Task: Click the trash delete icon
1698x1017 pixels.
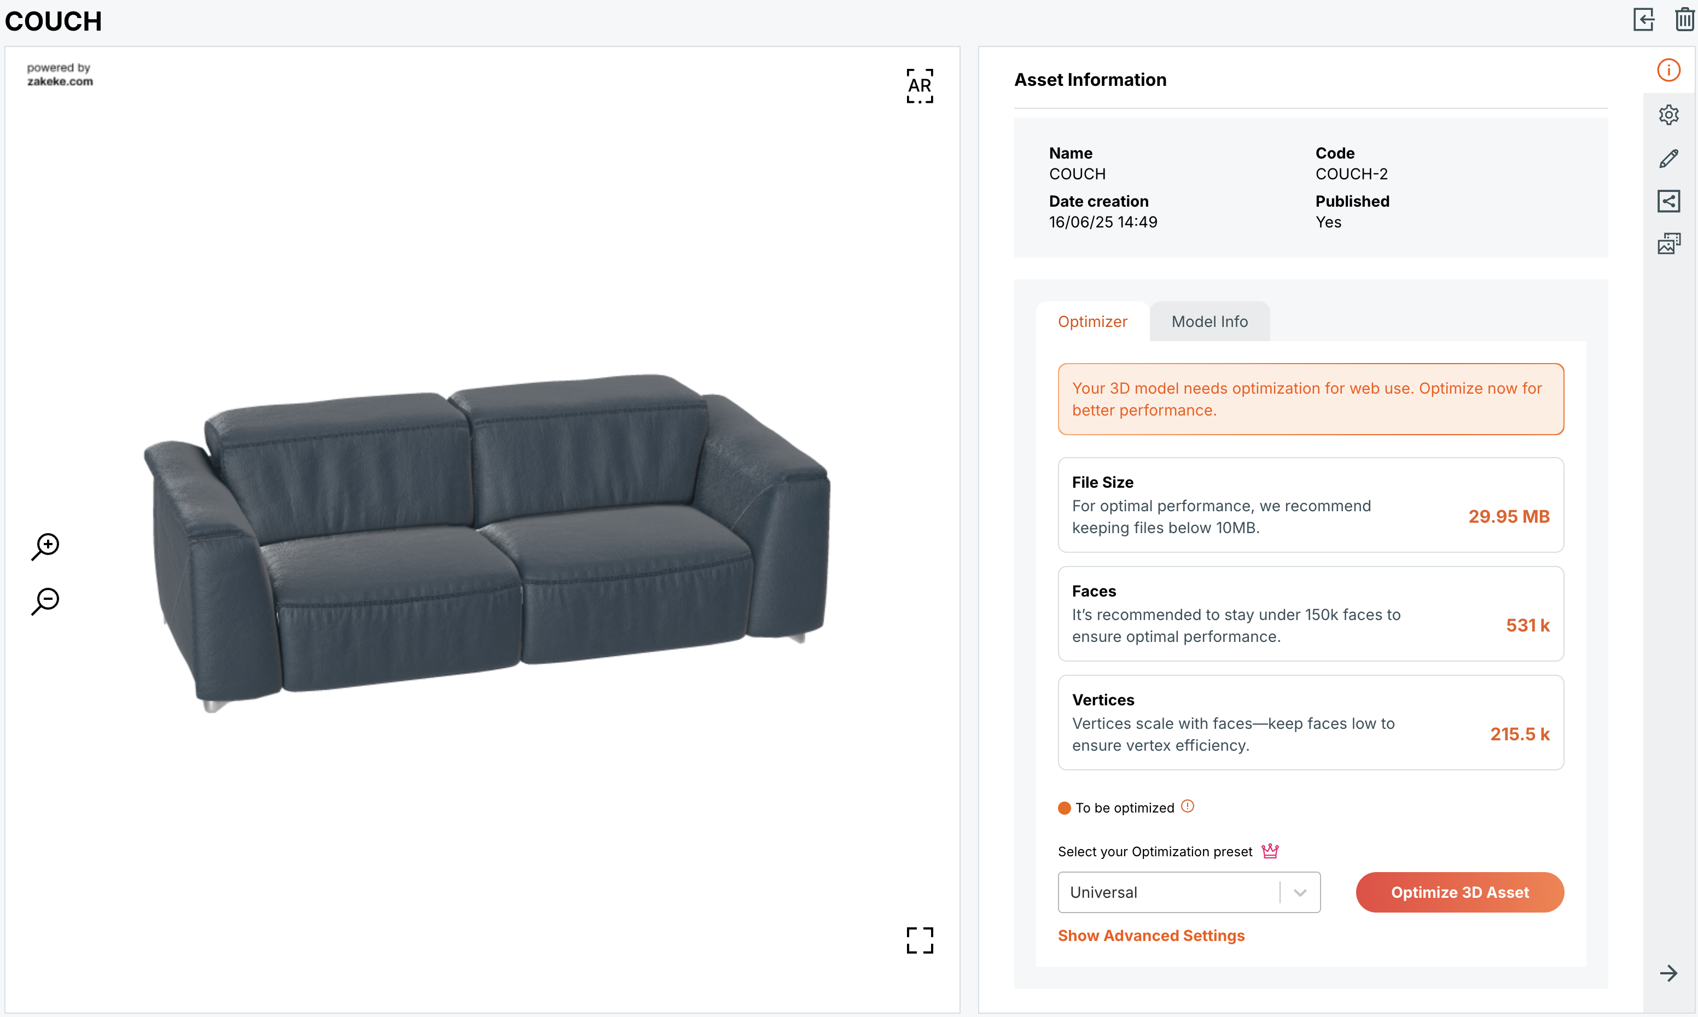Action: [1684, 20]
